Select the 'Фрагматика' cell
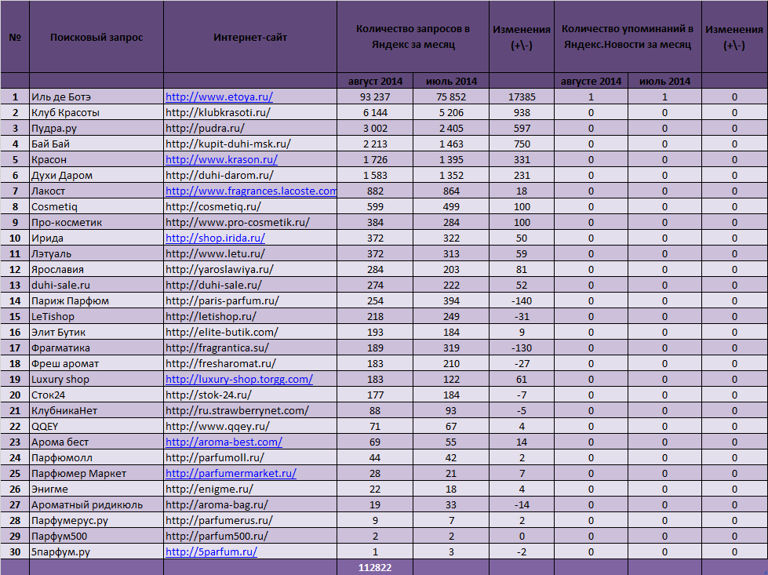 click(x=96, y=348)
